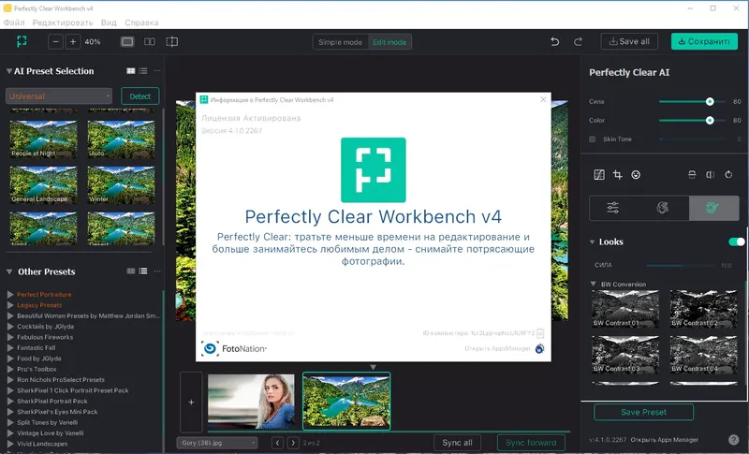
Task: Collapse the BW Conversion group
Action: 594,284
